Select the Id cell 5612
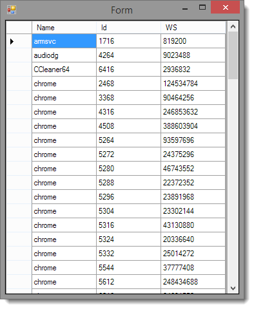This screenshot has width=254, height=309. point(128,282)
